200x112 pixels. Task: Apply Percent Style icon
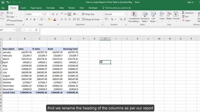112,19
